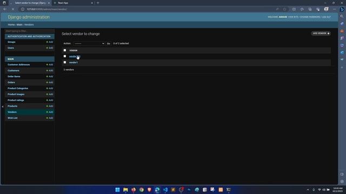Click Add next to Users
The image size is (346, 194).
tap(50, 48)
